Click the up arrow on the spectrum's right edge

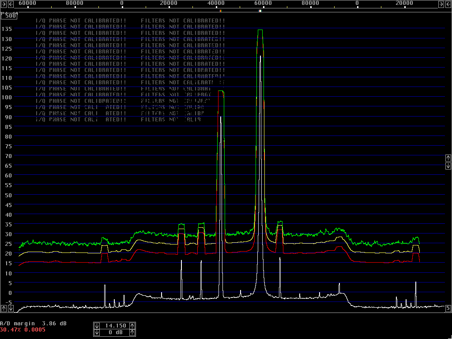point(448,158)
